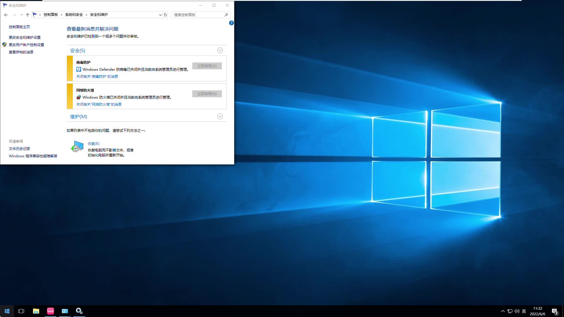The width and height of the screenshot is (564, 317).
Task: Select 控制面板 in the breadcrumb path
Action: point(51,15)
